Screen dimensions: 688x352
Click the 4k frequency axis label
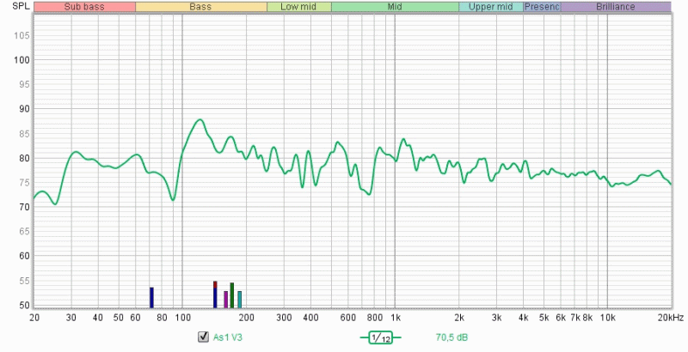[523, 318]
